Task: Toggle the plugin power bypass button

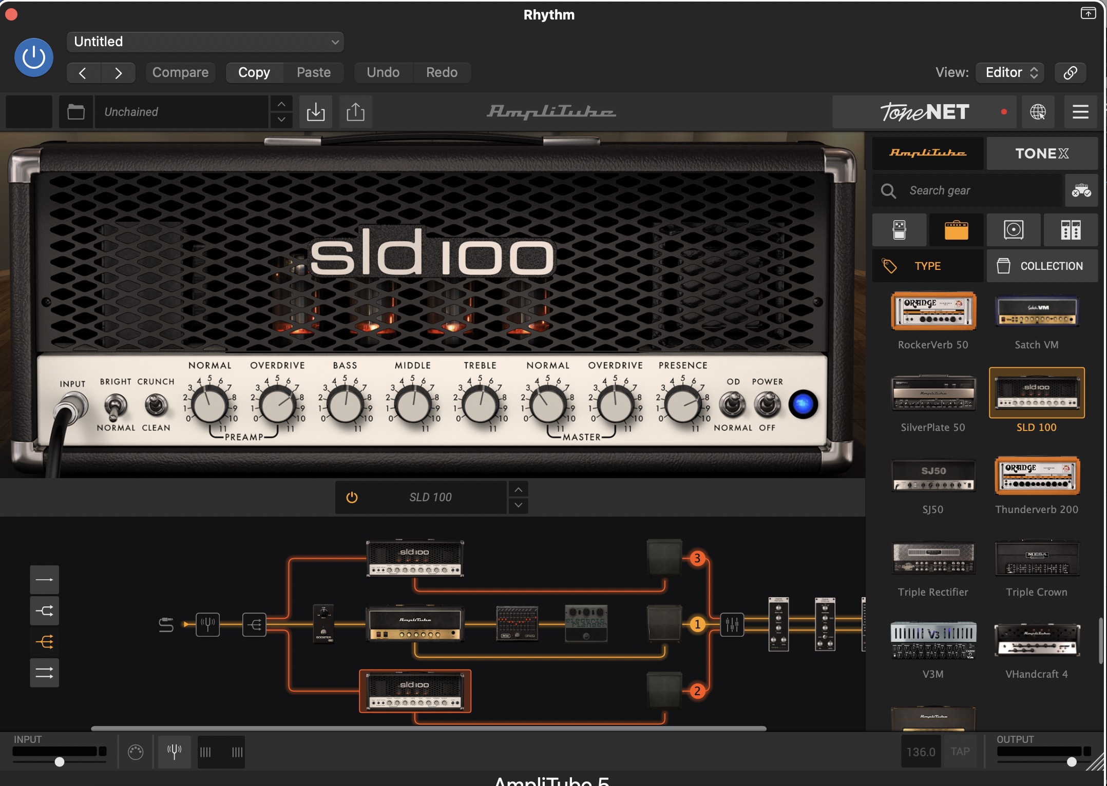Action: point(34,57)
